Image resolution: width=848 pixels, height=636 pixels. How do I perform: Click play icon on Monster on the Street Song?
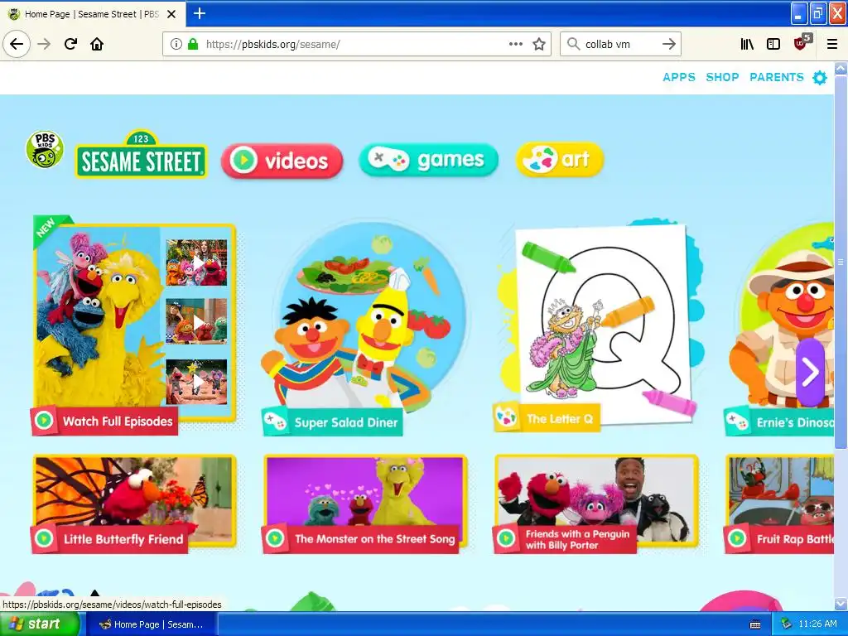tap(275, 538)
